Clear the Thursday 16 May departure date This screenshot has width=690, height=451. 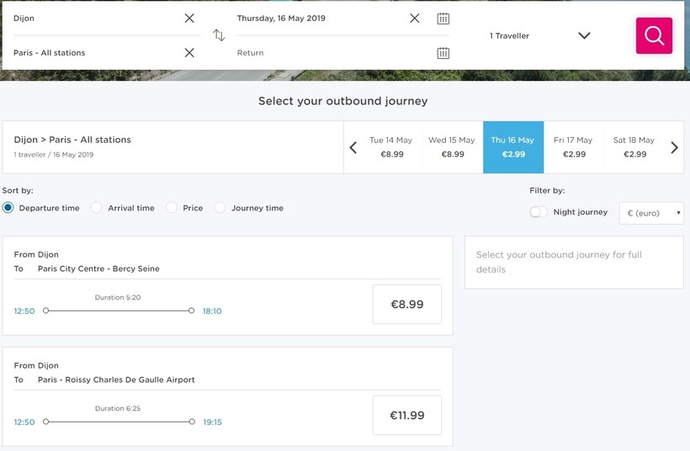(414, 19)
